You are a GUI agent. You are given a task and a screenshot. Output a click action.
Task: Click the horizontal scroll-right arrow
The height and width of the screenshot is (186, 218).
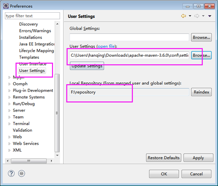[x=52, y=161]
